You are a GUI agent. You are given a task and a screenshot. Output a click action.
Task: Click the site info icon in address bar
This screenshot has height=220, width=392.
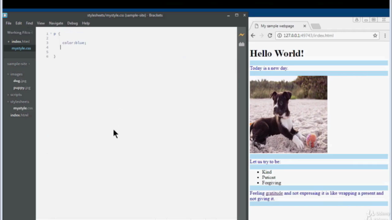(279, 35)
